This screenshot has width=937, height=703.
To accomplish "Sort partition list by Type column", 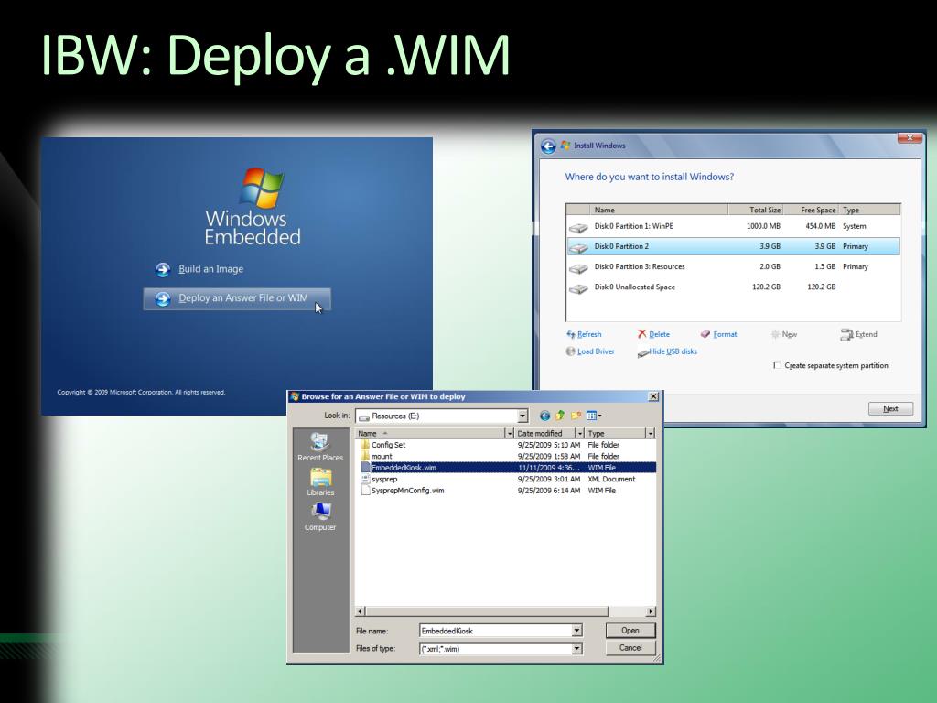I will point(869,210).
